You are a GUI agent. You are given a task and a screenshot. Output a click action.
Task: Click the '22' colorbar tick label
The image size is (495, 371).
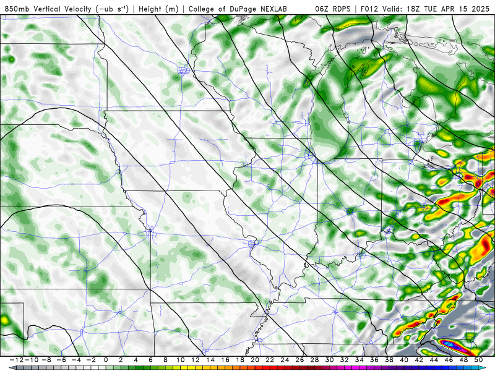click(270, 360)
